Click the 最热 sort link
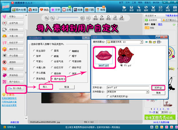Screen dimensions: 178x130 click(x=160, y=24)
